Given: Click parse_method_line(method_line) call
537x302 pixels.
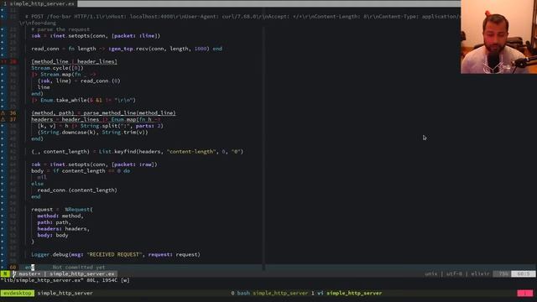Looking at the screenshot, I should [x=129, y=112].
